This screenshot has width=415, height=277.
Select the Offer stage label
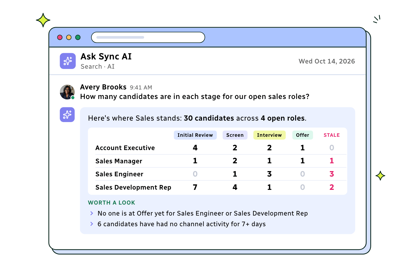tap(303, 135)
